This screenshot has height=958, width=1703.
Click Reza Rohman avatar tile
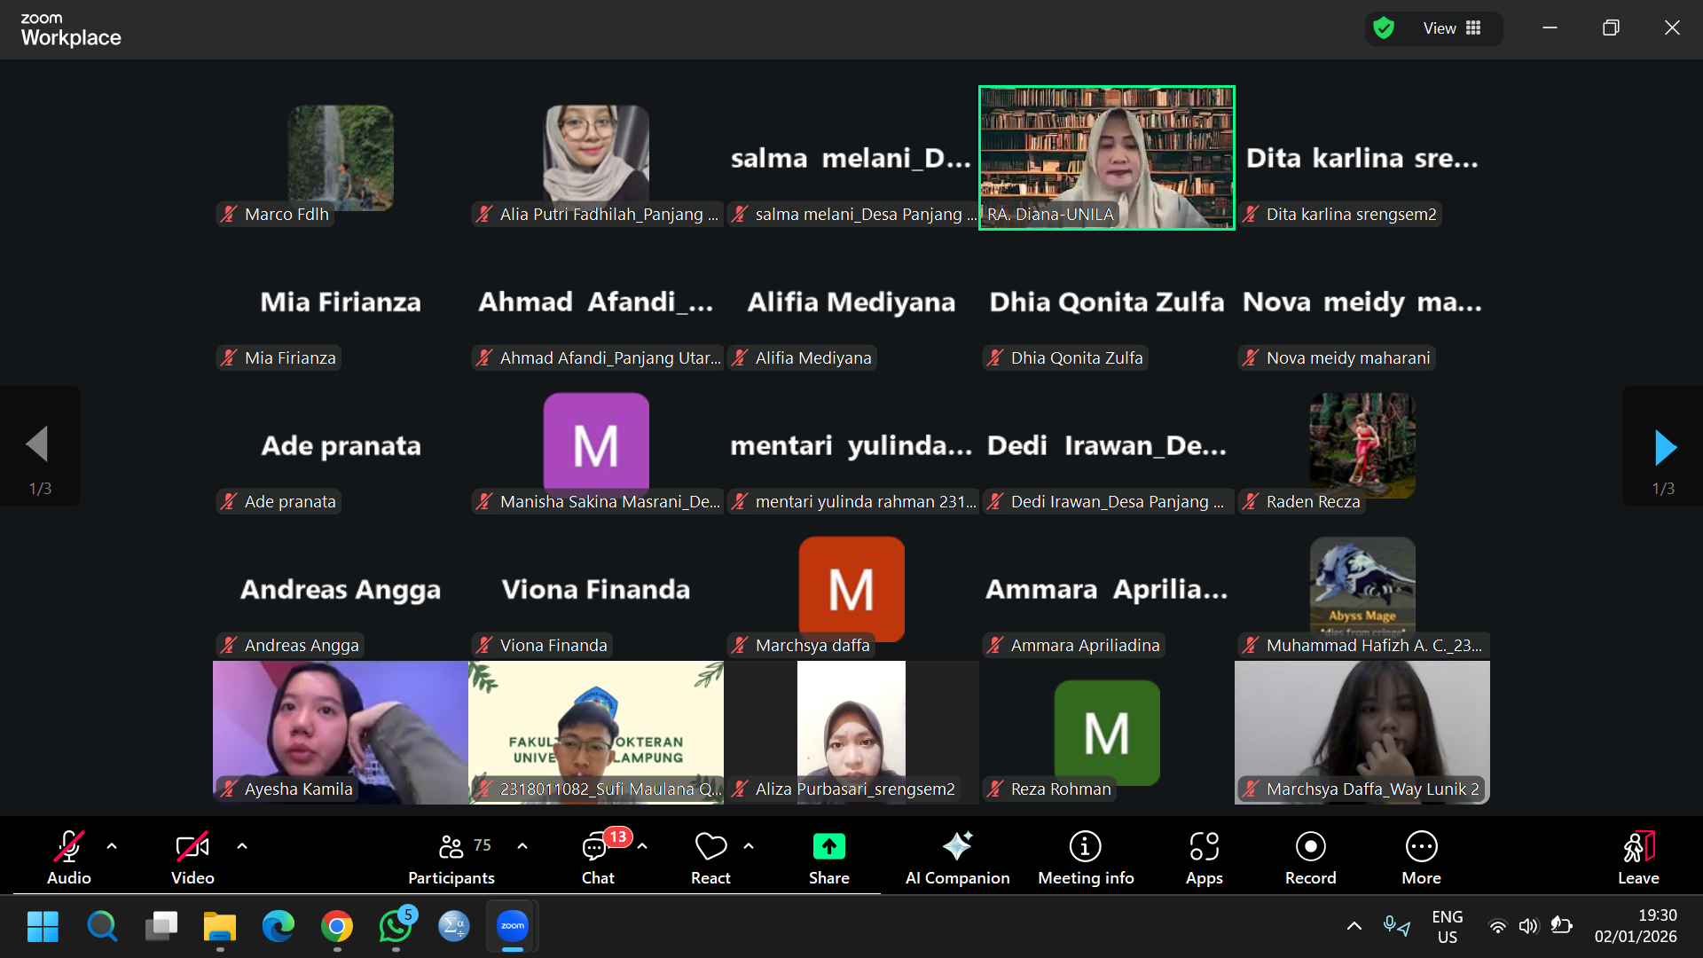click(1107, 733)
